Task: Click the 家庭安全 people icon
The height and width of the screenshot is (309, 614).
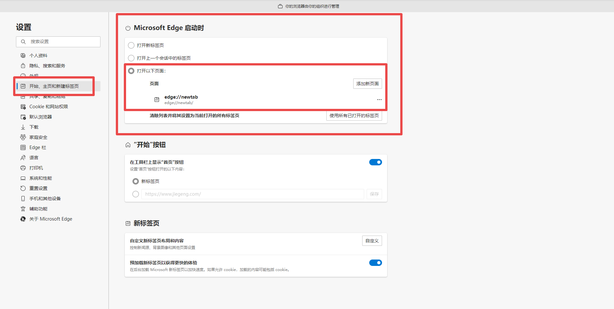Action: [23, 137]
